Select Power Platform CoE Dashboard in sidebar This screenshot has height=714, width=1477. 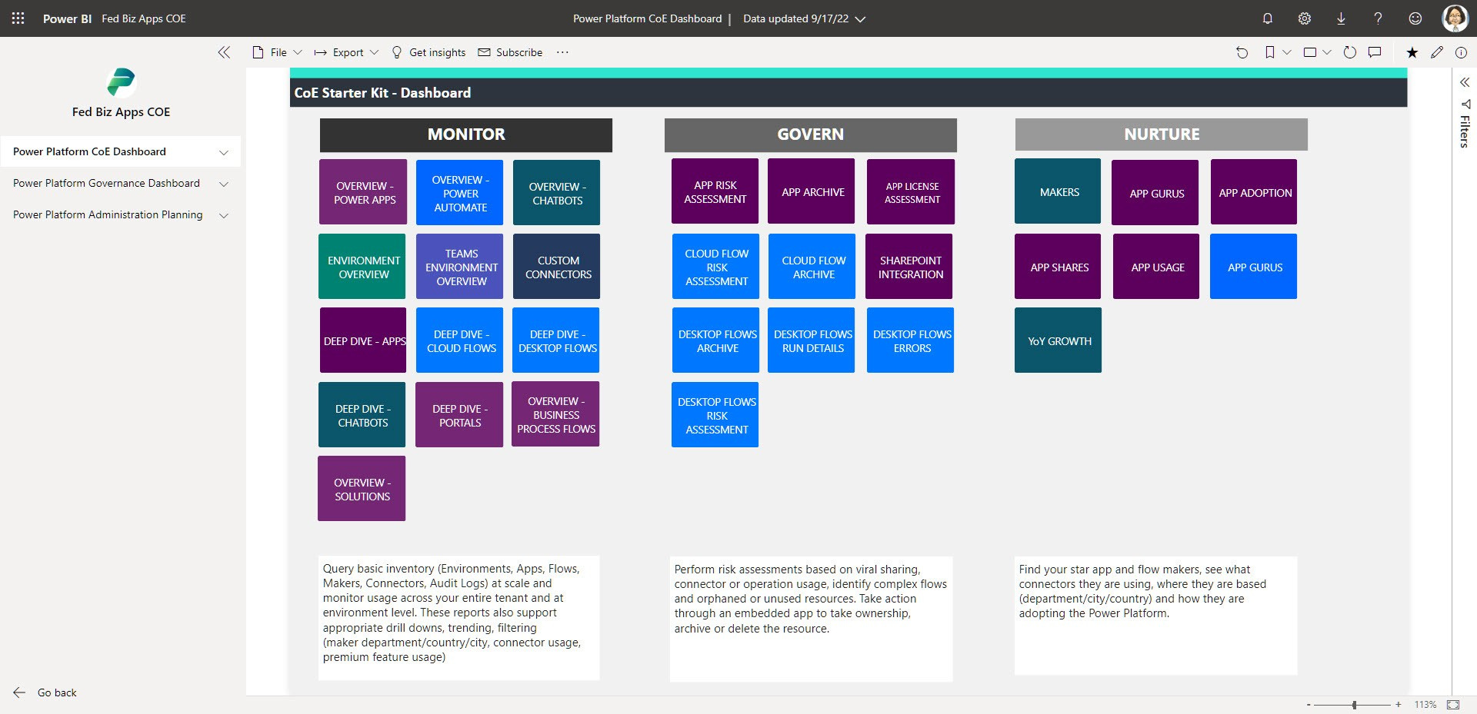pyautogui.click(x=121, y=151)
